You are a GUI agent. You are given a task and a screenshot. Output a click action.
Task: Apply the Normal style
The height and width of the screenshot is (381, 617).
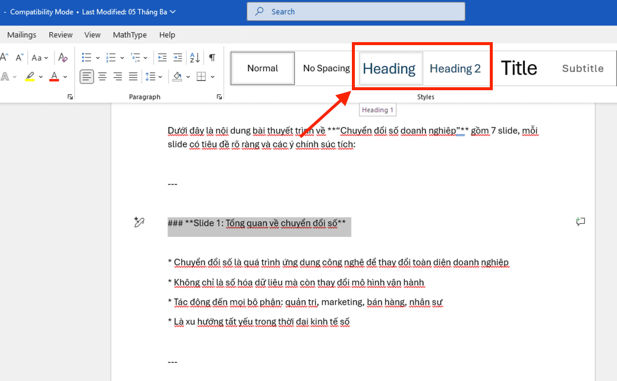[263, 68]
